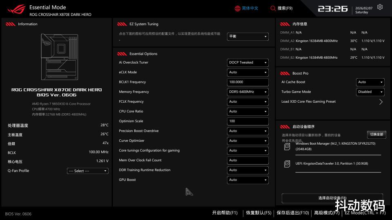This screenshot has width=392, height=220.
Task: Click the DIMM_B2 Kingston 16384MB row
Action: 332,57
